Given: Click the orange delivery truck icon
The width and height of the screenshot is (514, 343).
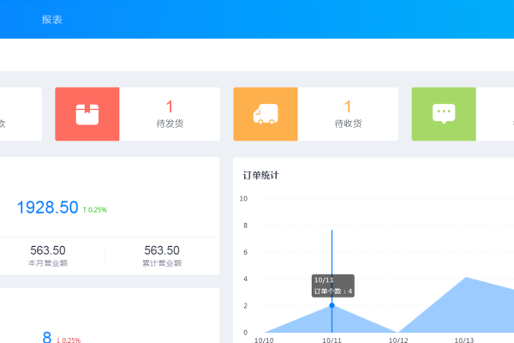Looking at the screenshot, I should pos(266,114).
